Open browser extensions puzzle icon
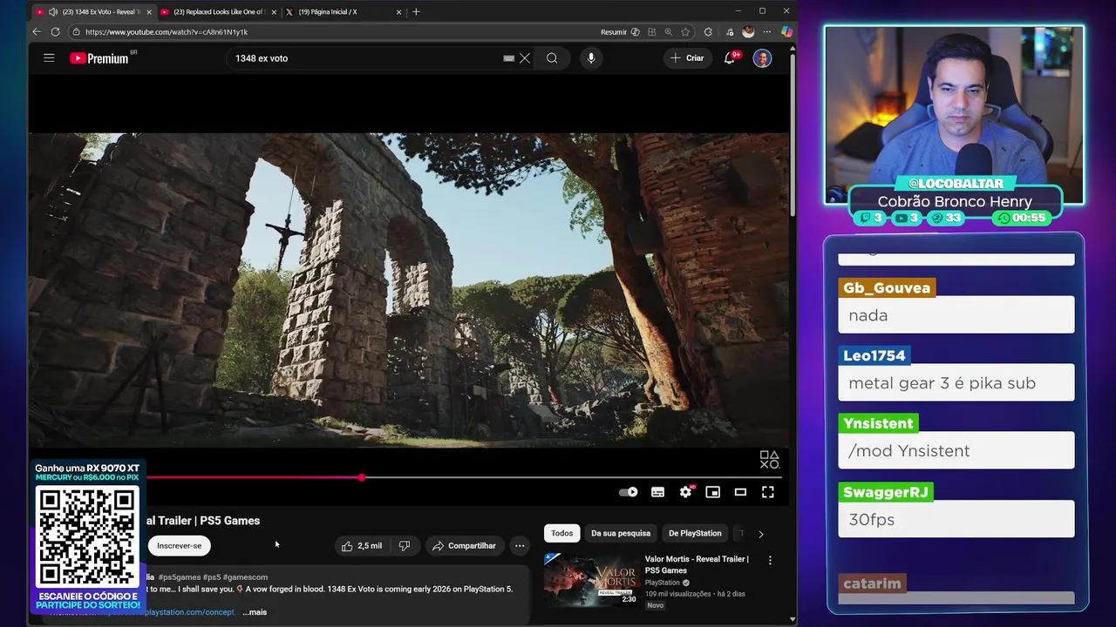 click(708, 32)
